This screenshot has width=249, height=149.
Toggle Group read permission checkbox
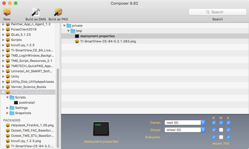[214, 130]
